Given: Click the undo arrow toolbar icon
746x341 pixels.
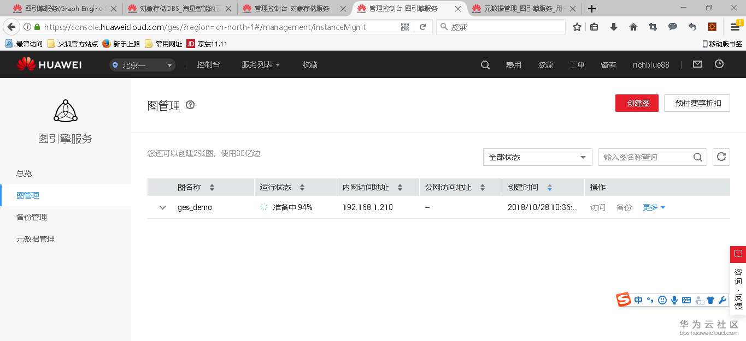Looking at the screenshot, I should coord(692,27).
